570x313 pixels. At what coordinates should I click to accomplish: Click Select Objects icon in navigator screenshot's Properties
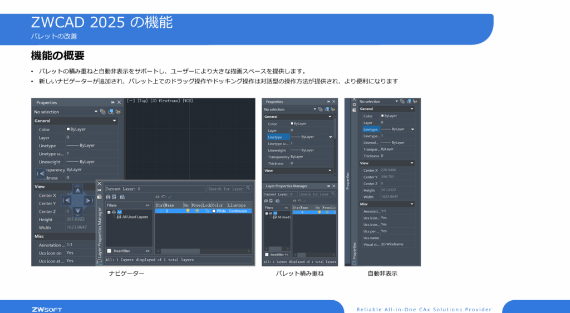click(x=111, y=112)
